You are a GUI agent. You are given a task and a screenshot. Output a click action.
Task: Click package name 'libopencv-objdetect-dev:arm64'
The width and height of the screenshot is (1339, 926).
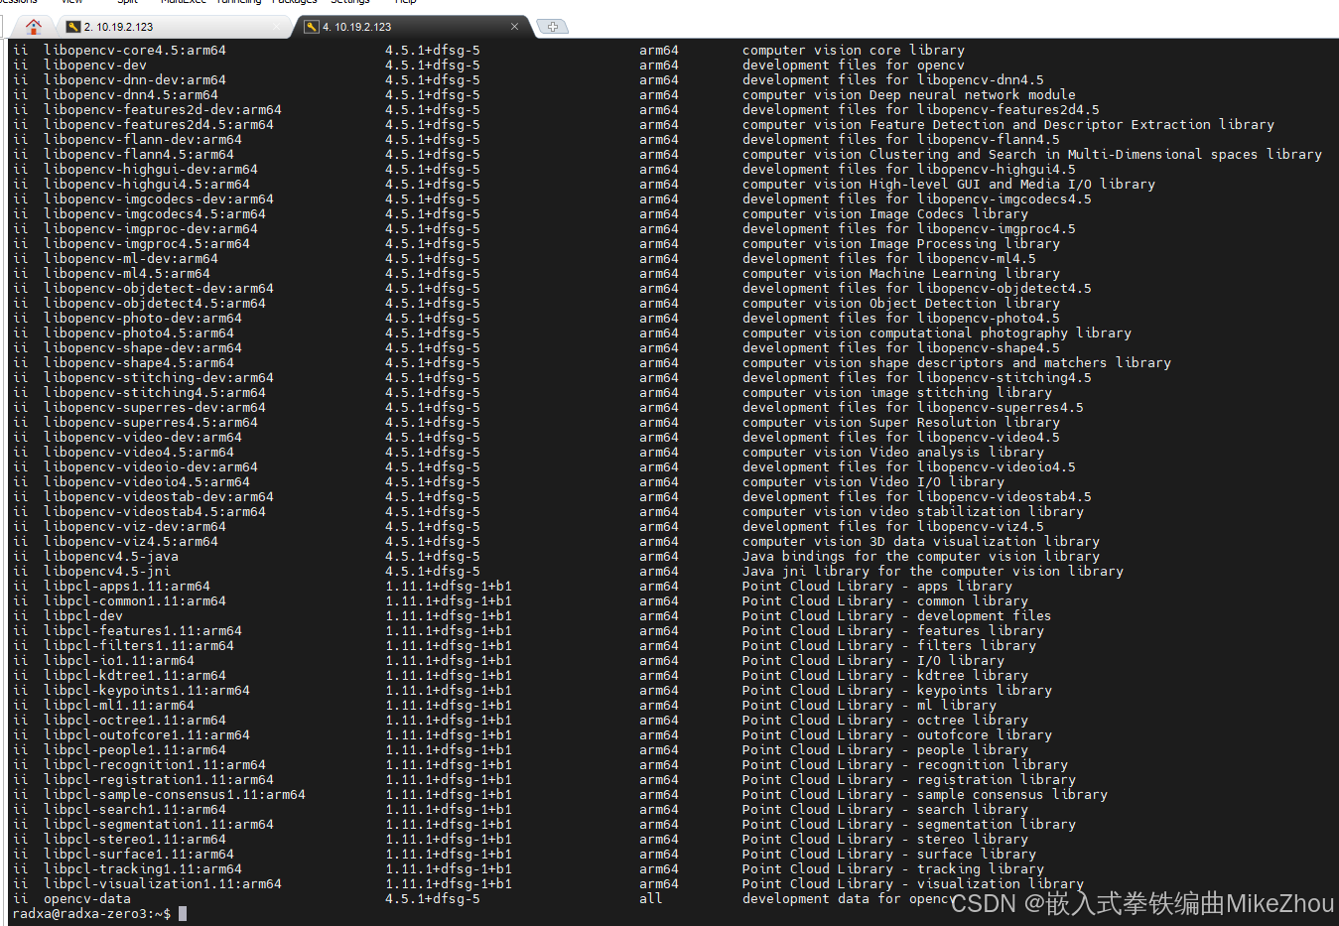(x=159, y=288)
